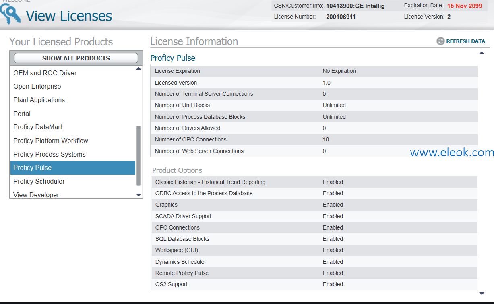Click the product list scrollbar thumb
This screenshot has height=304, width=494.
(x=138, y=155)
